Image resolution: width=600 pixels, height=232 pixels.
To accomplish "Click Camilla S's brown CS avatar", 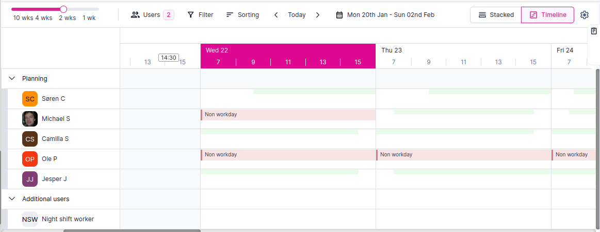I will (30, 139).
